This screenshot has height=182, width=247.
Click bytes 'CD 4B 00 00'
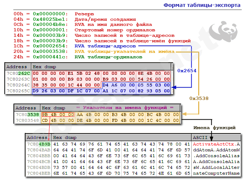[x=58, y=120]
